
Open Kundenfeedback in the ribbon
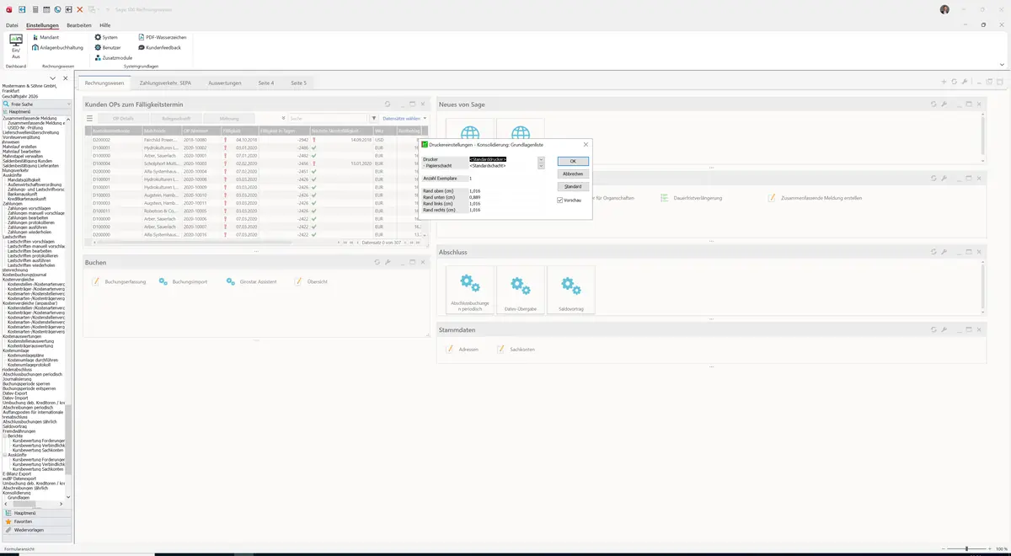tap(159, 48)
